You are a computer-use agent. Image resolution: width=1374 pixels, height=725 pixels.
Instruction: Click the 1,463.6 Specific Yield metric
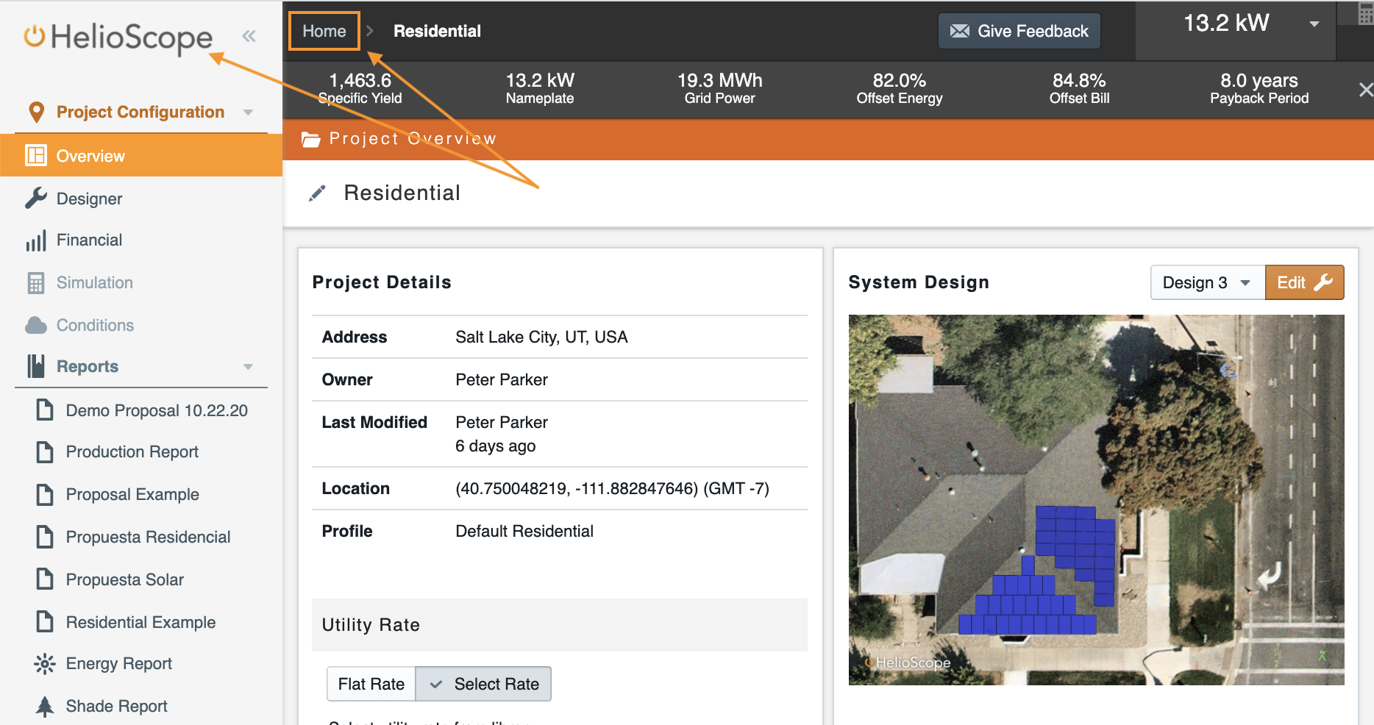tap(360, 88)
